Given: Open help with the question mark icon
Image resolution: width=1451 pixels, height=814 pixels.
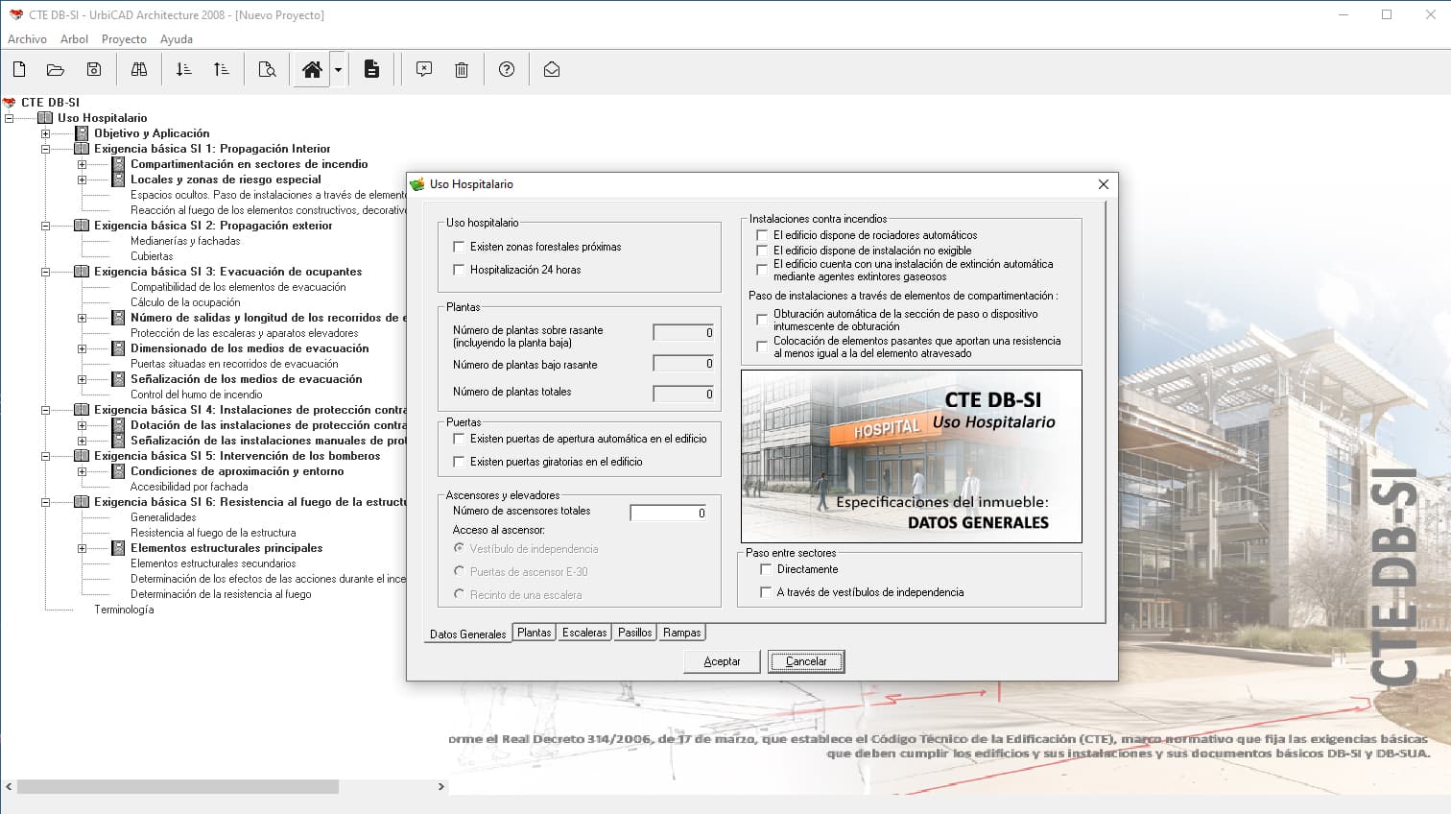Looking at the screenshot, I should coord(507,69).
